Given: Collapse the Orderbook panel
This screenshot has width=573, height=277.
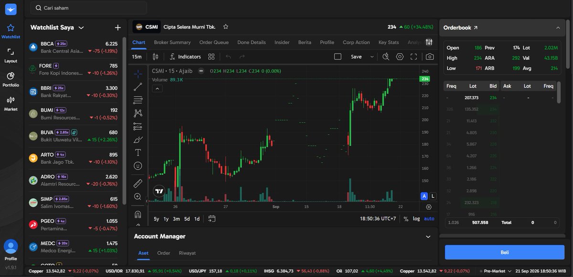Looking at the screenshot, I should (558, 28).
